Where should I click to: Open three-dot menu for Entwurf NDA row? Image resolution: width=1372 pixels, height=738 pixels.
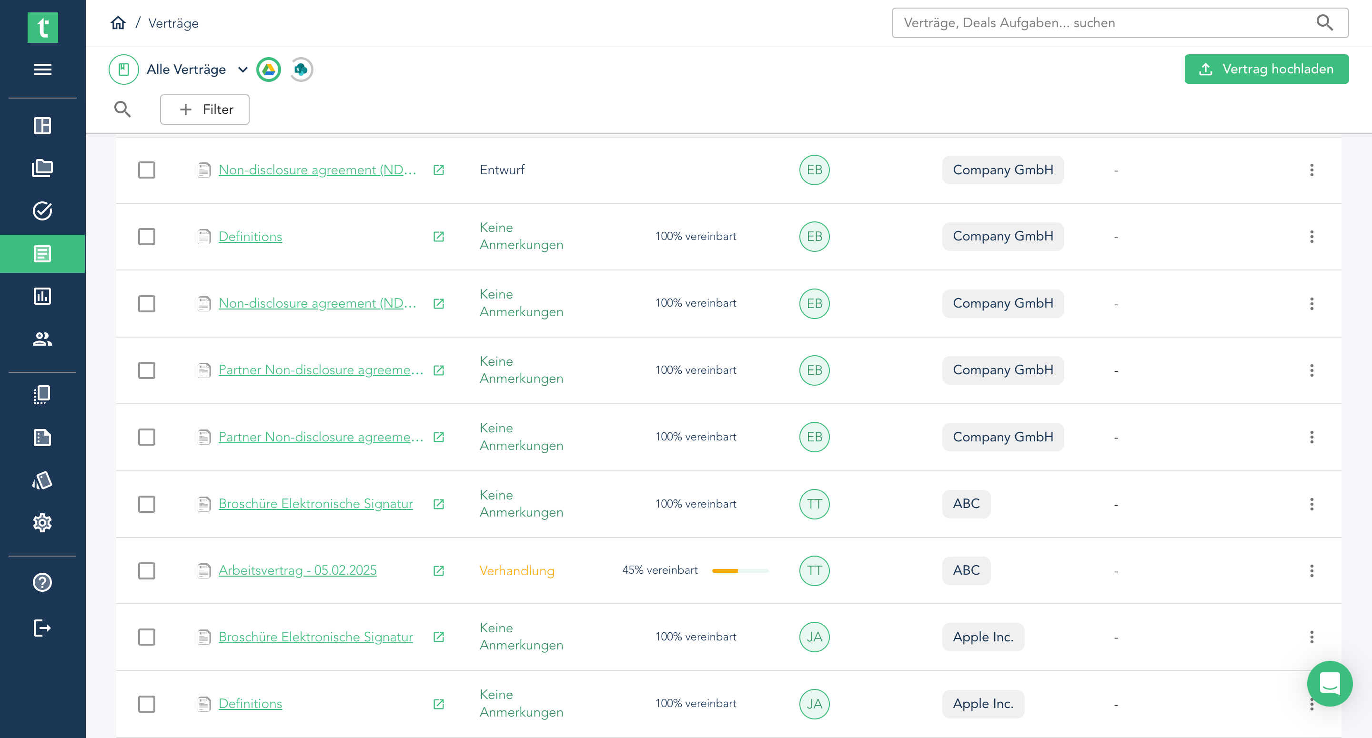coord(1311,170)
